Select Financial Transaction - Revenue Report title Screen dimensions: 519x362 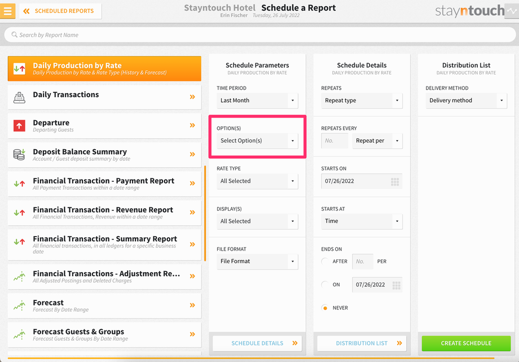103,210
